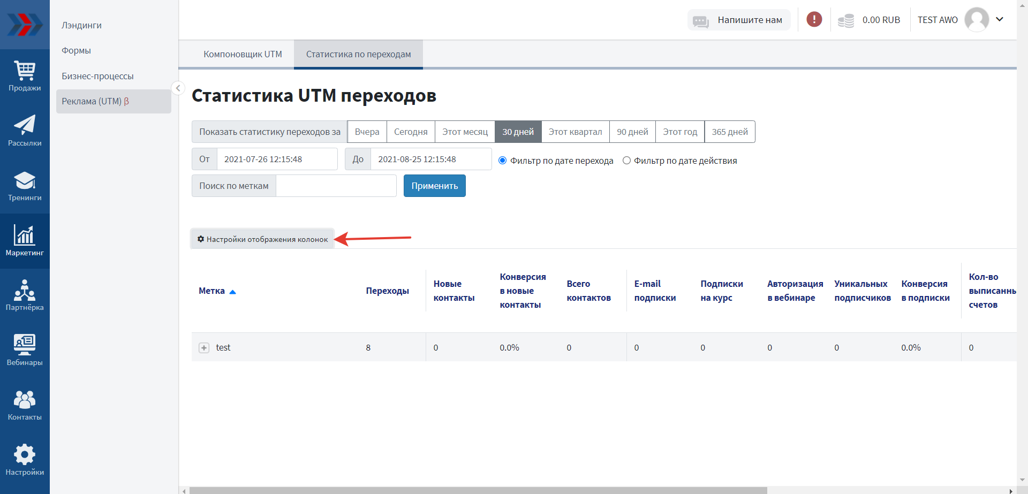Open the Продажи shopping cart section
The image size is (1028, 494).
pyautogui.click(x=25, y=77)
